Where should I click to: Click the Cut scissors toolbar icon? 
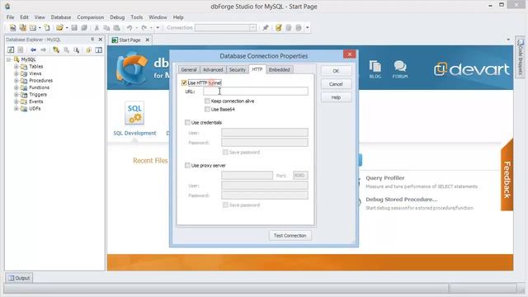click(97, 27)
